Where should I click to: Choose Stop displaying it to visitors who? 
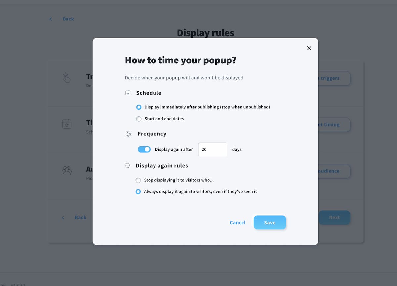[x=138, y=180]
